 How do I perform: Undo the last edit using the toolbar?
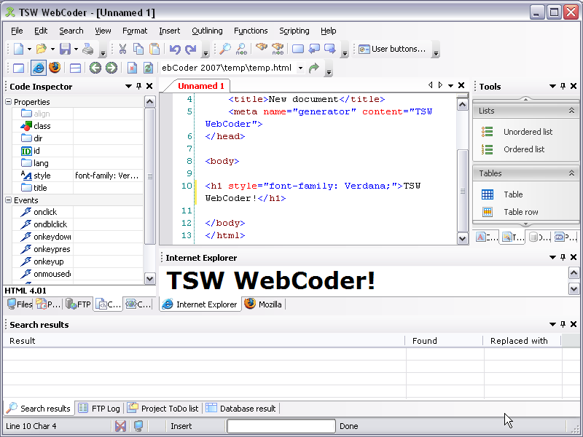[175, 49]
